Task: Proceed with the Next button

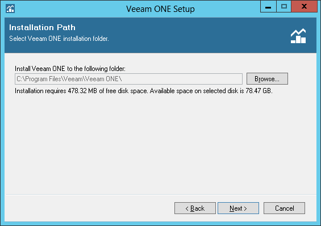Action: coord(238,208)
